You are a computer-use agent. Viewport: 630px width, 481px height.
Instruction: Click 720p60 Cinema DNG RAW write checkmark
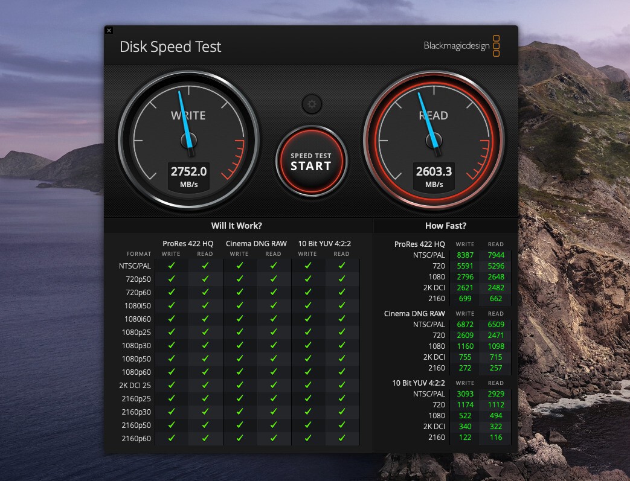[240, 292]
